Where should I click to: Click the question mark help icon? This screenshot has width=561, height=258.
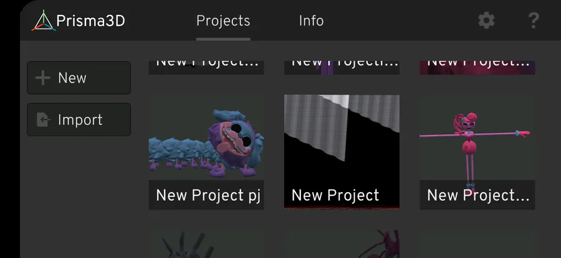(x=533, y=21)
